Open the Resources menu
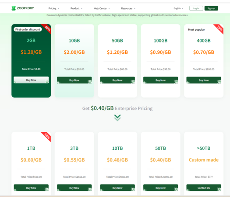 pos(128,8)
